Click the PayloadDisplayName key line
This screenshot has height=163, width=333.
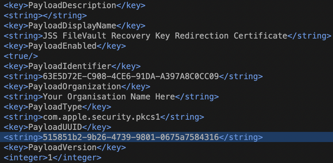point(74,26)
